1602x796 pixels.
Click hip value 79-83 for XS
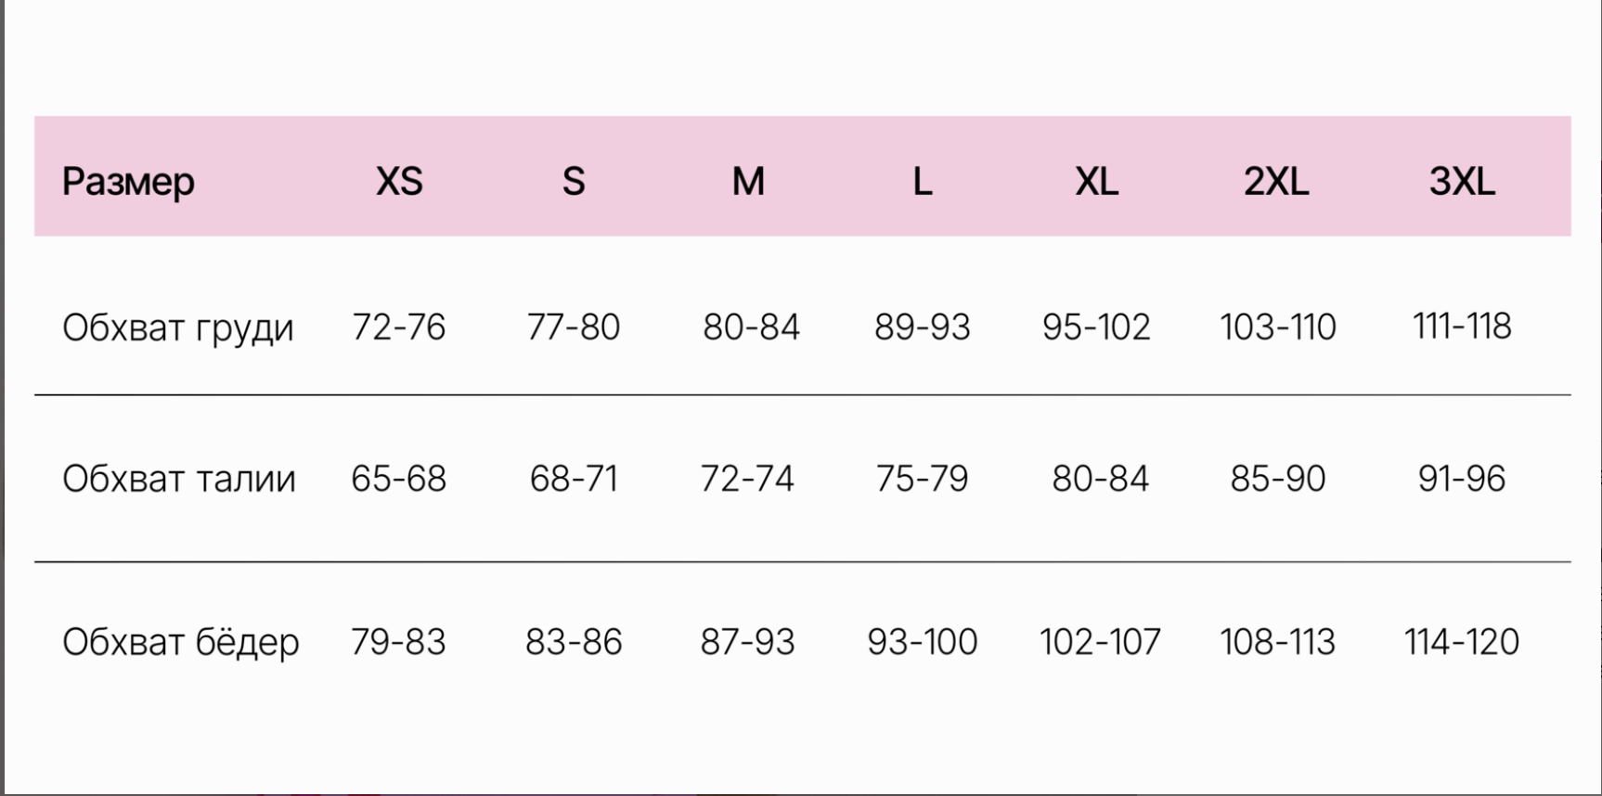click(398, 642)
